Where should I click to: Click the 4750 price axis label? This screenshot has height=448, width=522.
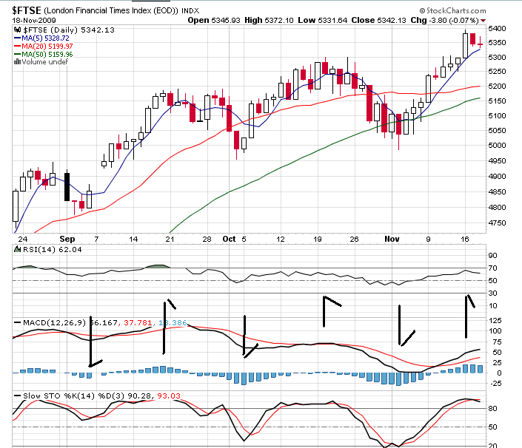pos(497,223)
